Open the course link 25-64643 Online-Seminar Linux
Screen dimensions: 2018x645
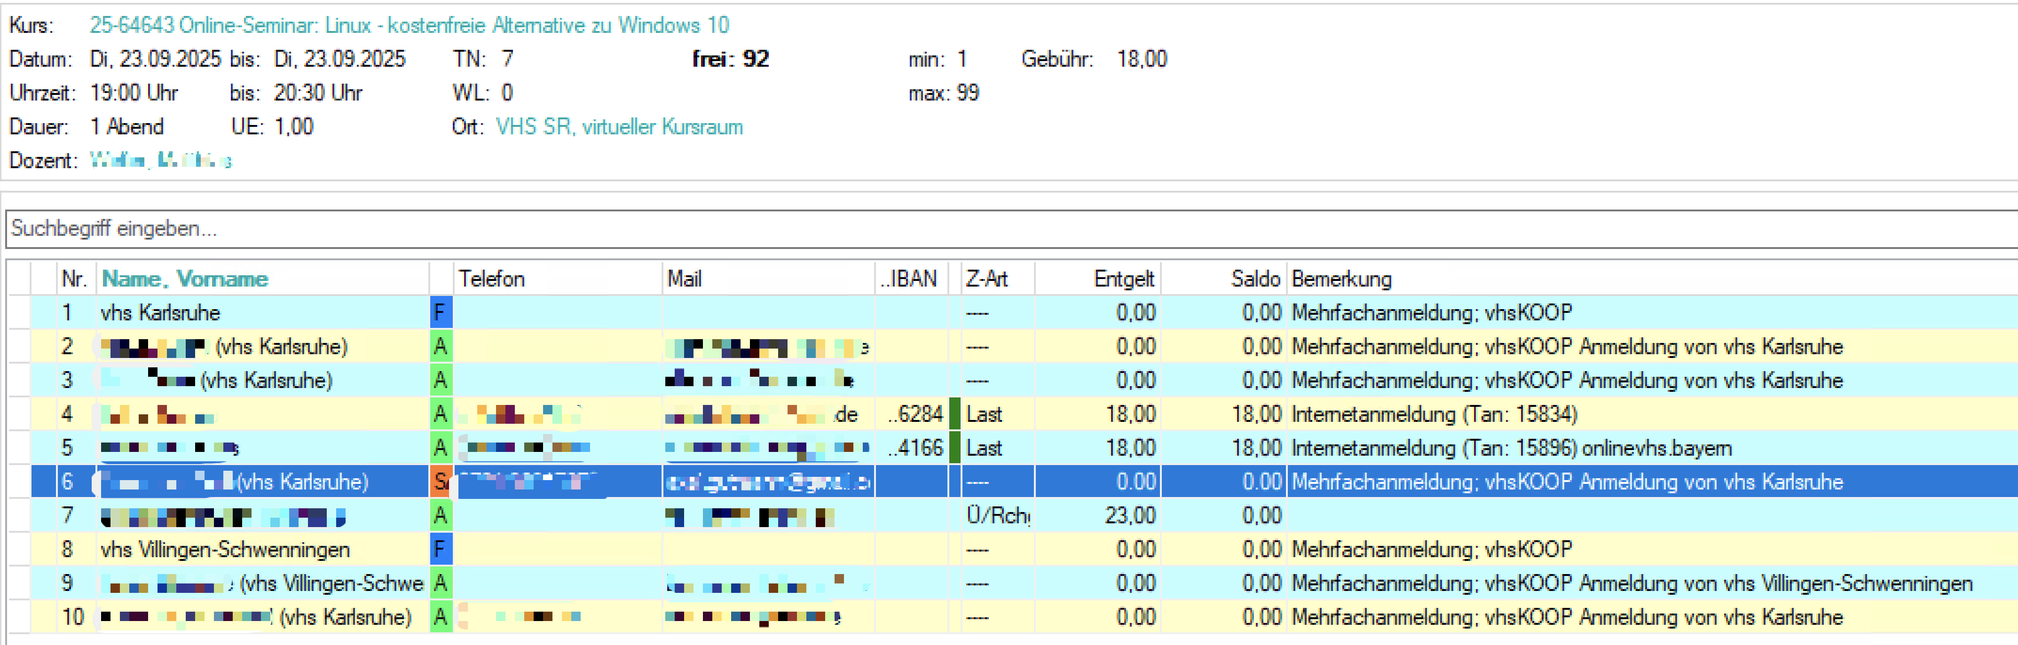click(x=409, y=25)
